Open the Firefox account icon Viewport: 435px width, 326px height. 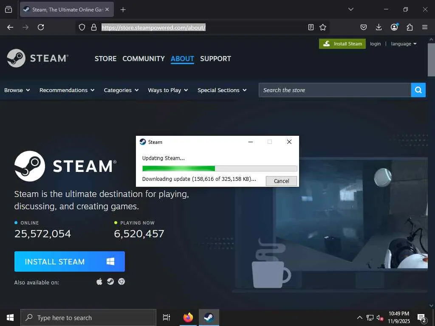click(x=394, y=27)
